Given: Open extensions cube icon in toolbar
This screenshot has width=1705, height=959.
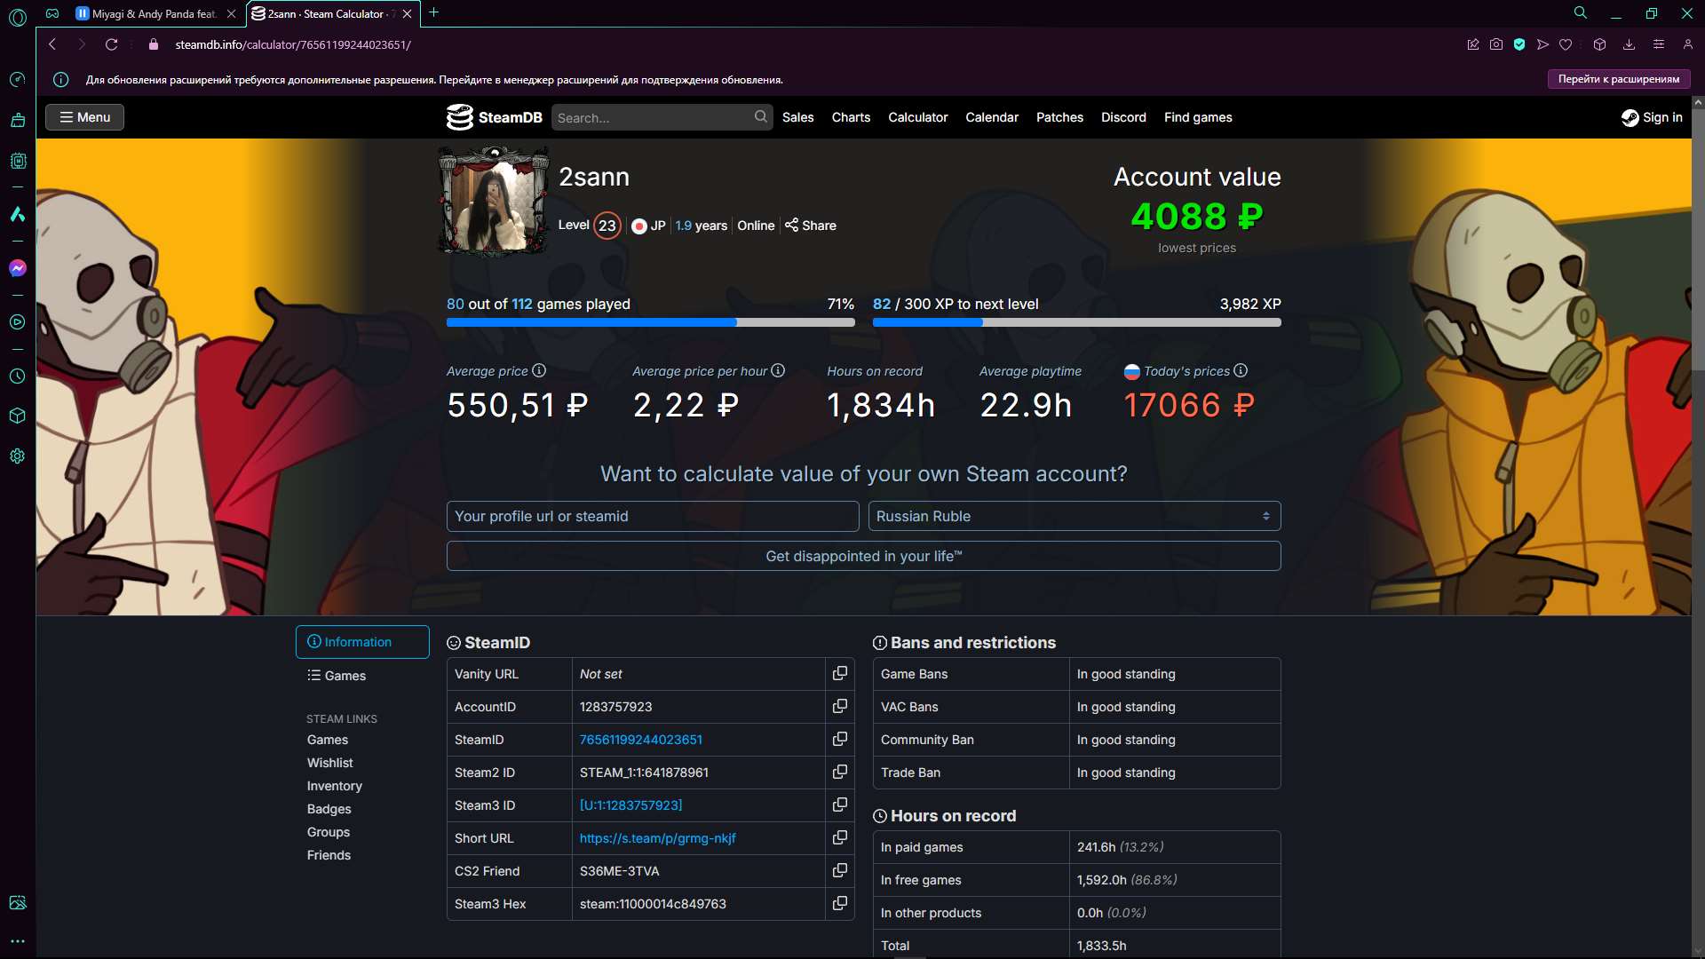Looking at the screenshot, I should (x=1599, y=44).
